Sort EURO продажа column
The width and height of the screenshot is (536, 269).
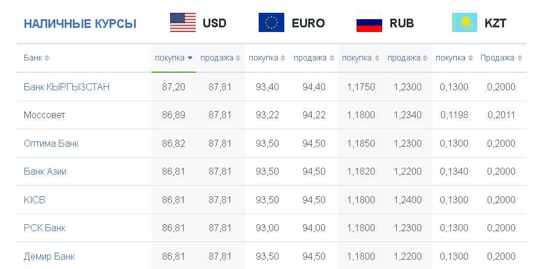coord(332,58)
